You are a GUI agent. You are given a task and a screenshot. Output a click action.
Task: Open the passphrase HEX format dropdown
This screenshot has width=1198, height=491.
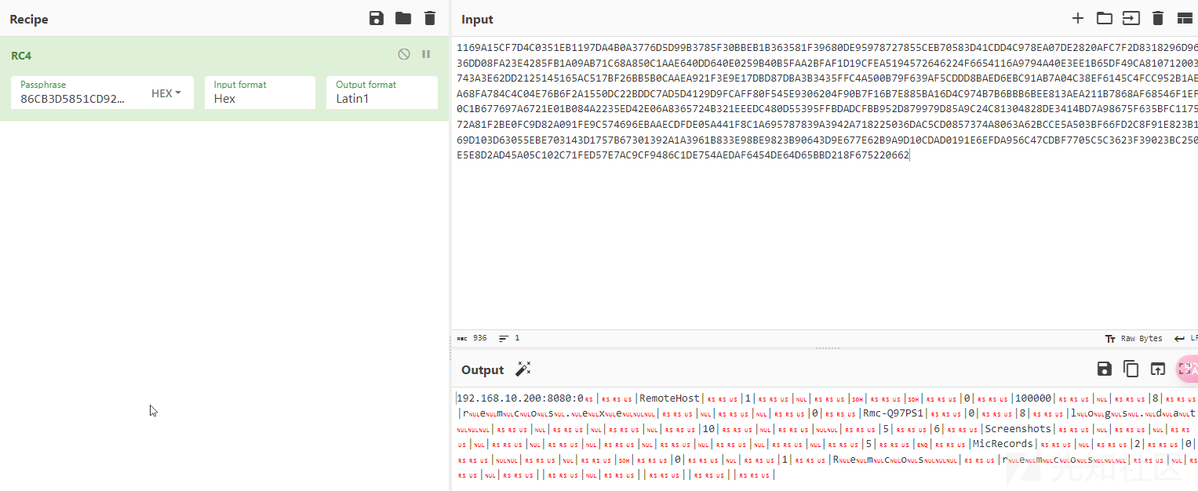[x=166, y=93]
